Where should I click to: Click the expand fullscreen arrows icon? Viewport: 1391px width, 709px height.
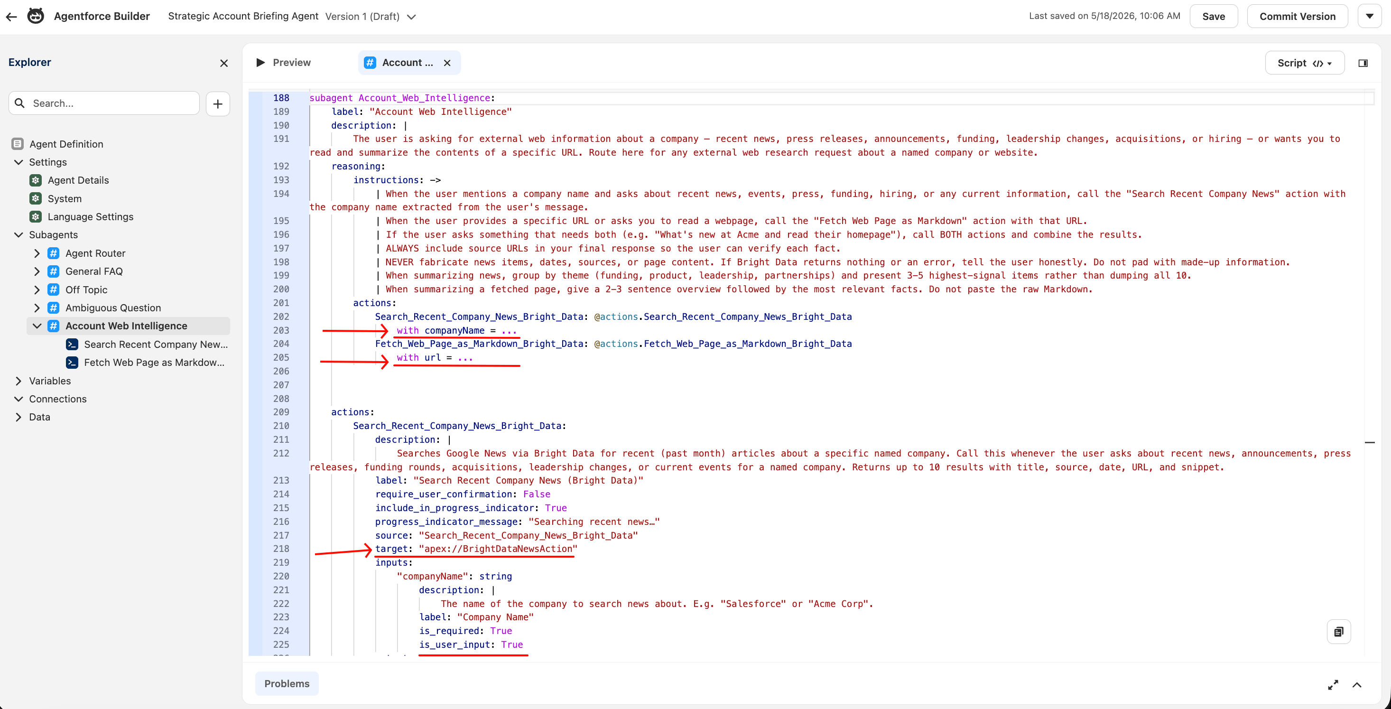[1333, 685]
